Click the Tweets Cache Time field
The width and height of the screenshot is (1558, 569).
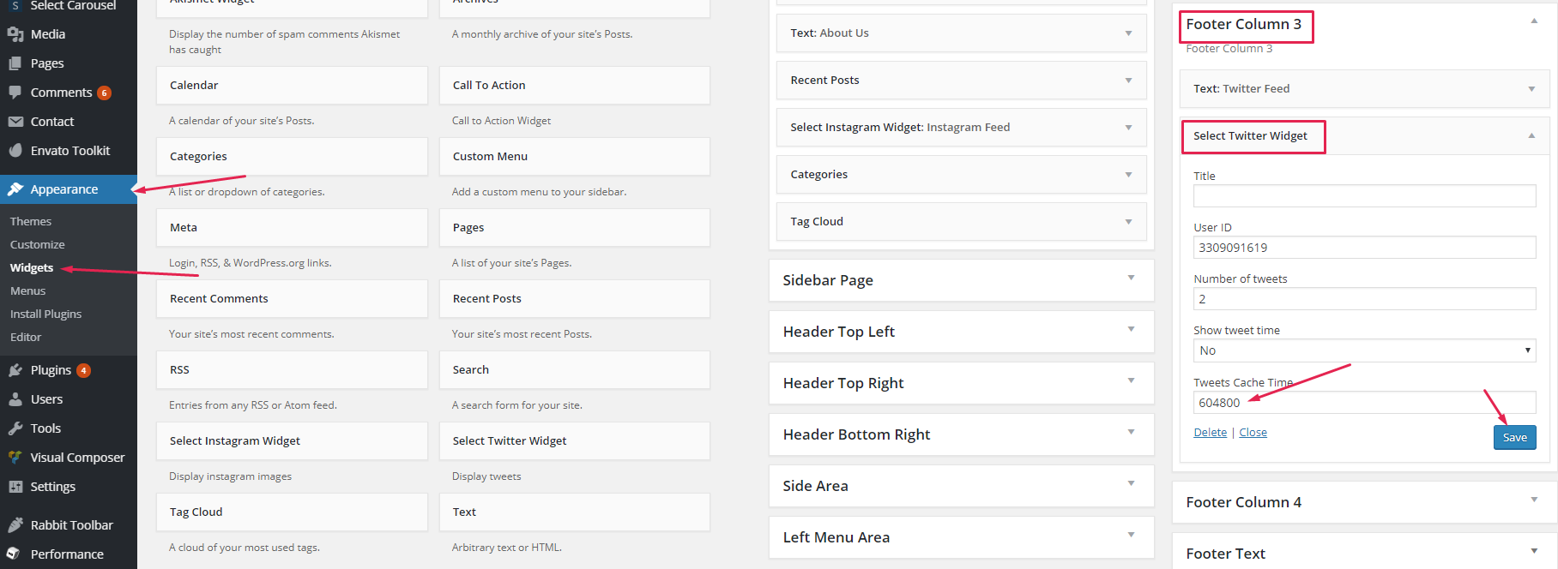pos(1364,403)
